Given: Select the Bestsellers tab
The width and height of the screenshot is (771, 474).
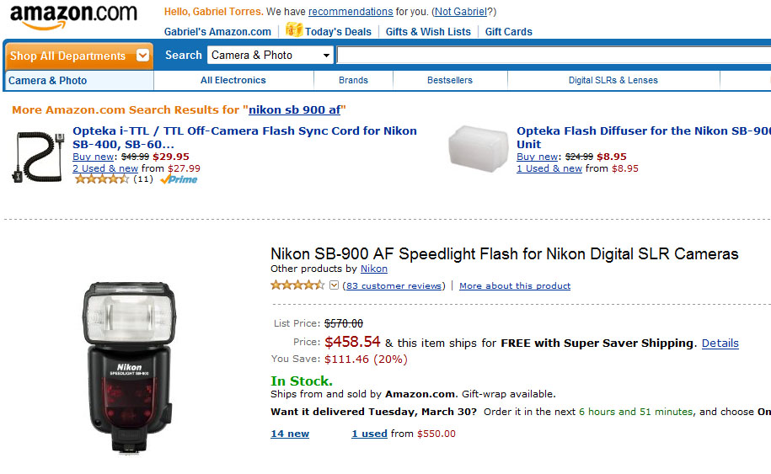Looking at the screenshot, I should pos(450,81).
